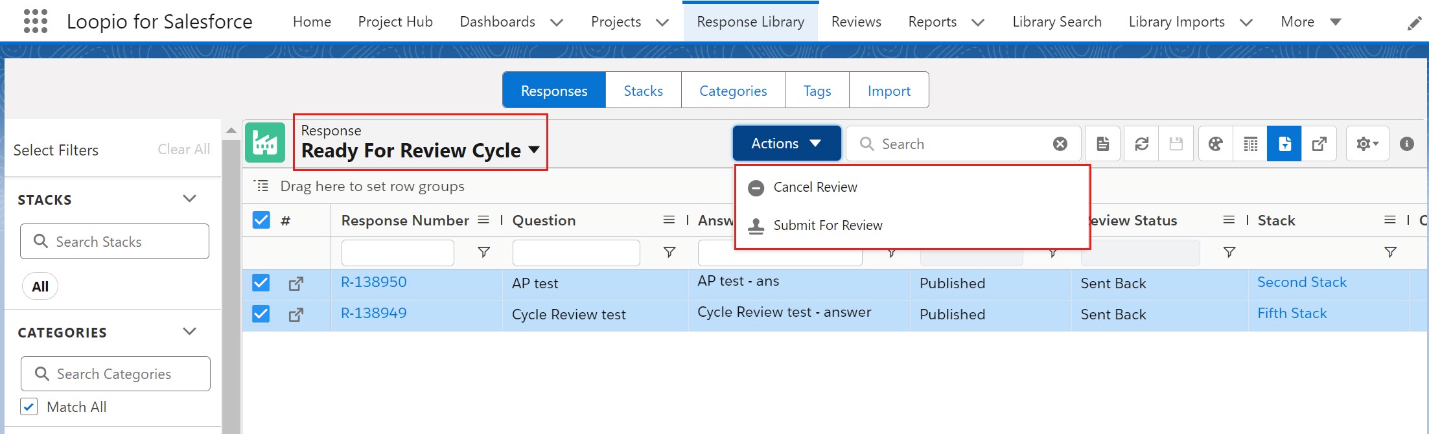Open the Fifth Stack link
1429x434 pixels.
point(1292,314)
